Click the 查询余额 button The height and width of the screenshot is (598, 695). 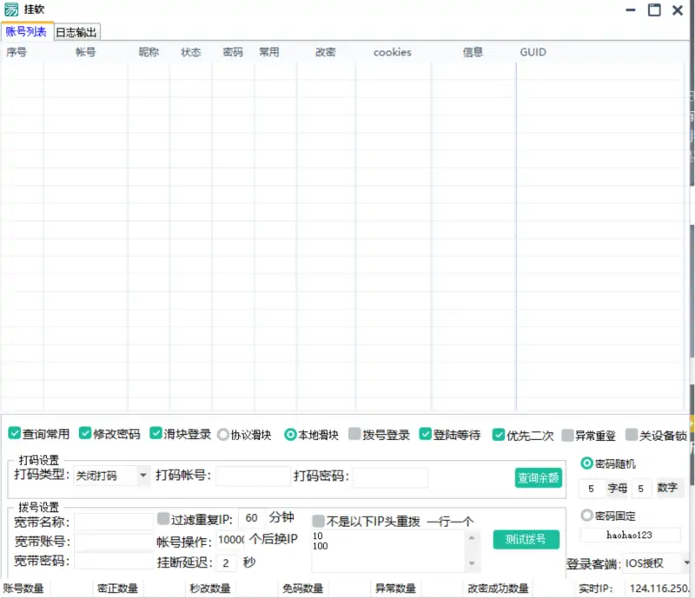[x=537, y=477]
